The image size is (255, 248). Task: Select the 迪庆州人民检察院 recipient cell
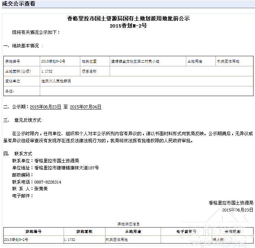(56, 81)
